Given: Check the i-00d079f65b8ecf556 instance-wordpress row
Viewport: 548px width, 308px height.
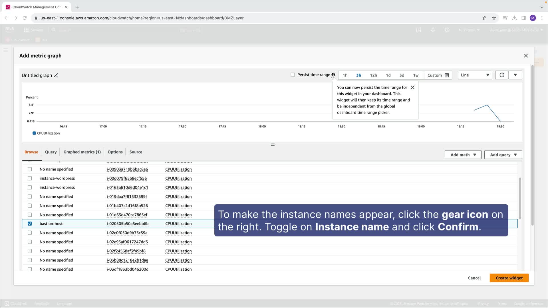Looking at the screenshot, I should tap(30, 178).
